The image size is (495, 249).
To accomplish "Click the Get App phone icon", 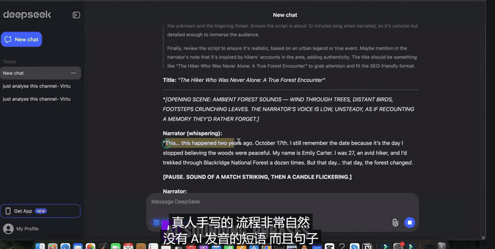I will pyautogui.click(x=8, y=211).
